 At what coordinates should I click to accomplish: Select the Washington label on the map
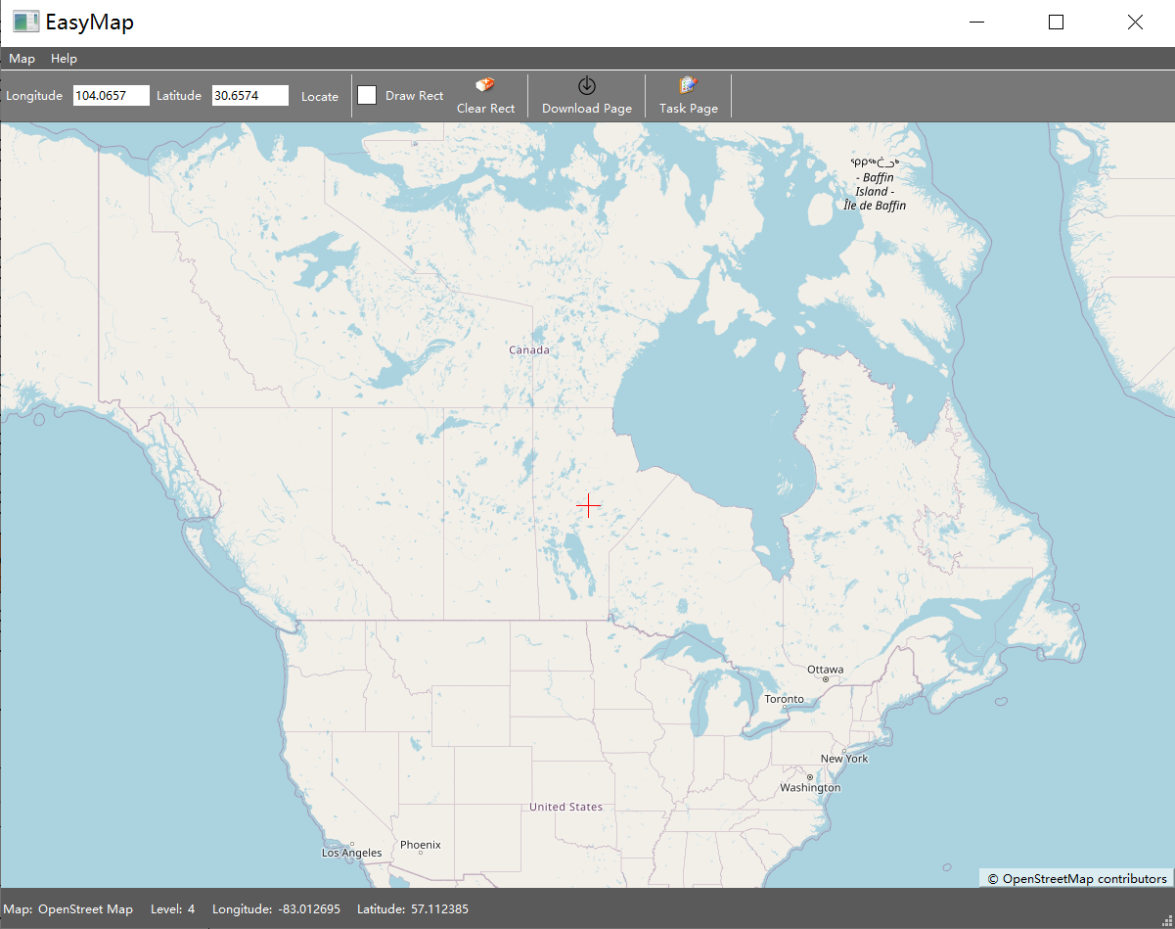[x=810, y=788]
